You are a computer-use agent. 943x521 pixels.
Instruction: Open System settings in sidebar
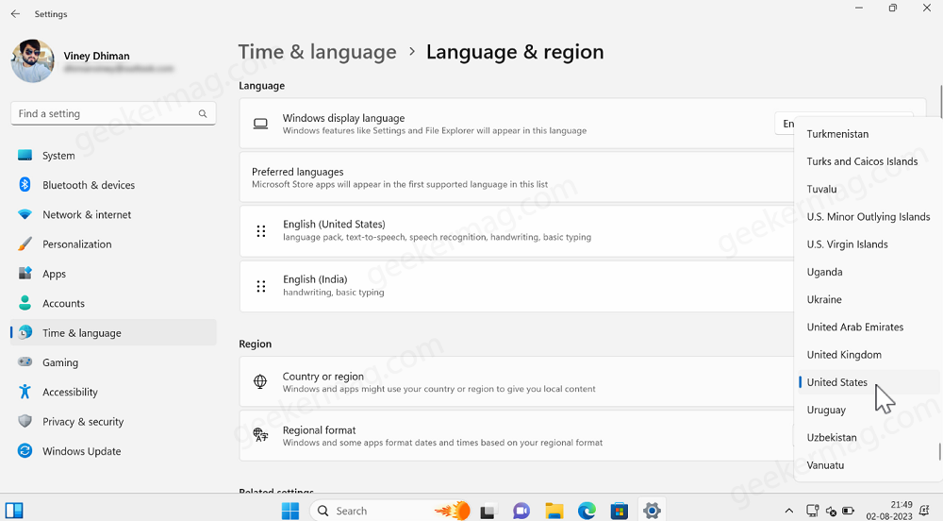113,155
